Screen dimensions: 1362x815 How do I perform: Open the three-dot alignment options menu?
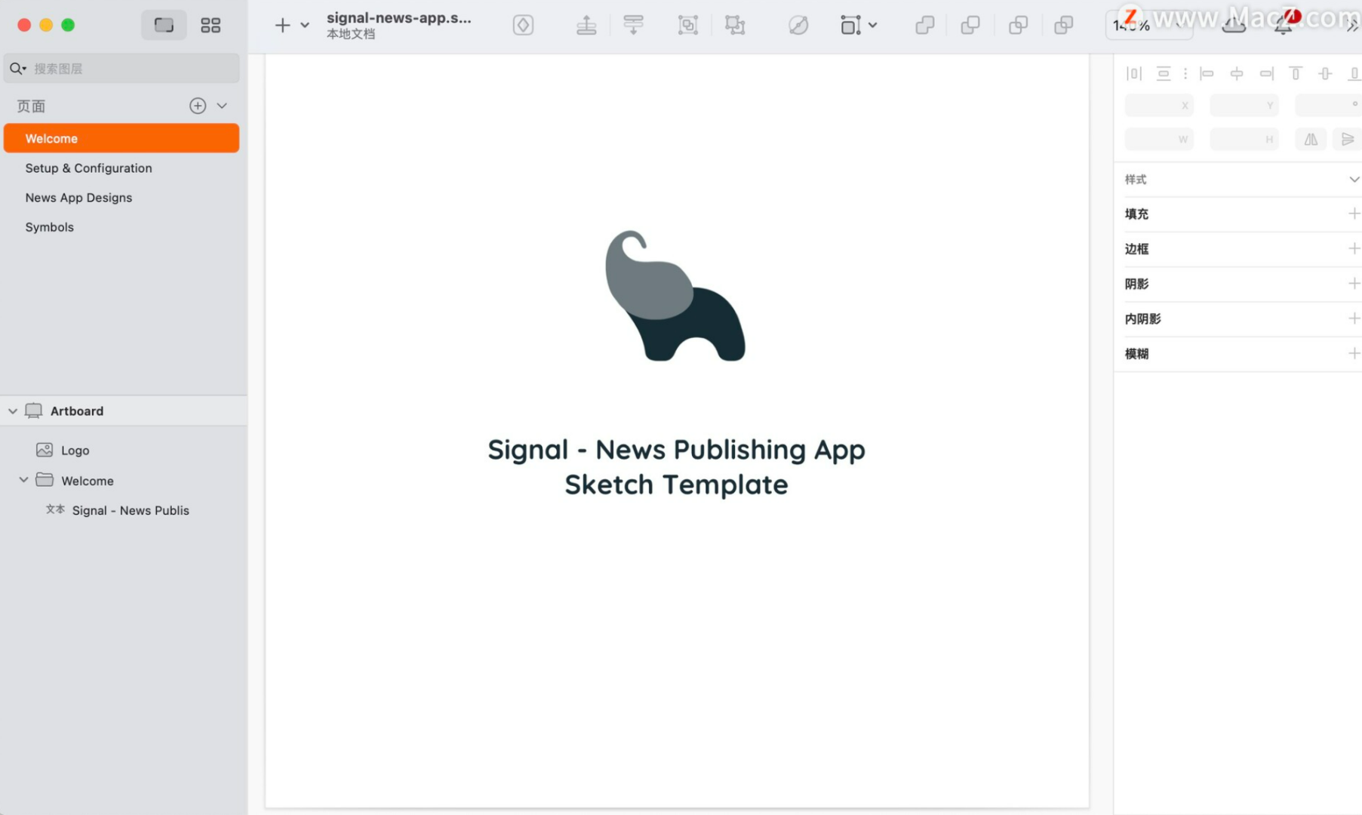tap(1185, 73)
